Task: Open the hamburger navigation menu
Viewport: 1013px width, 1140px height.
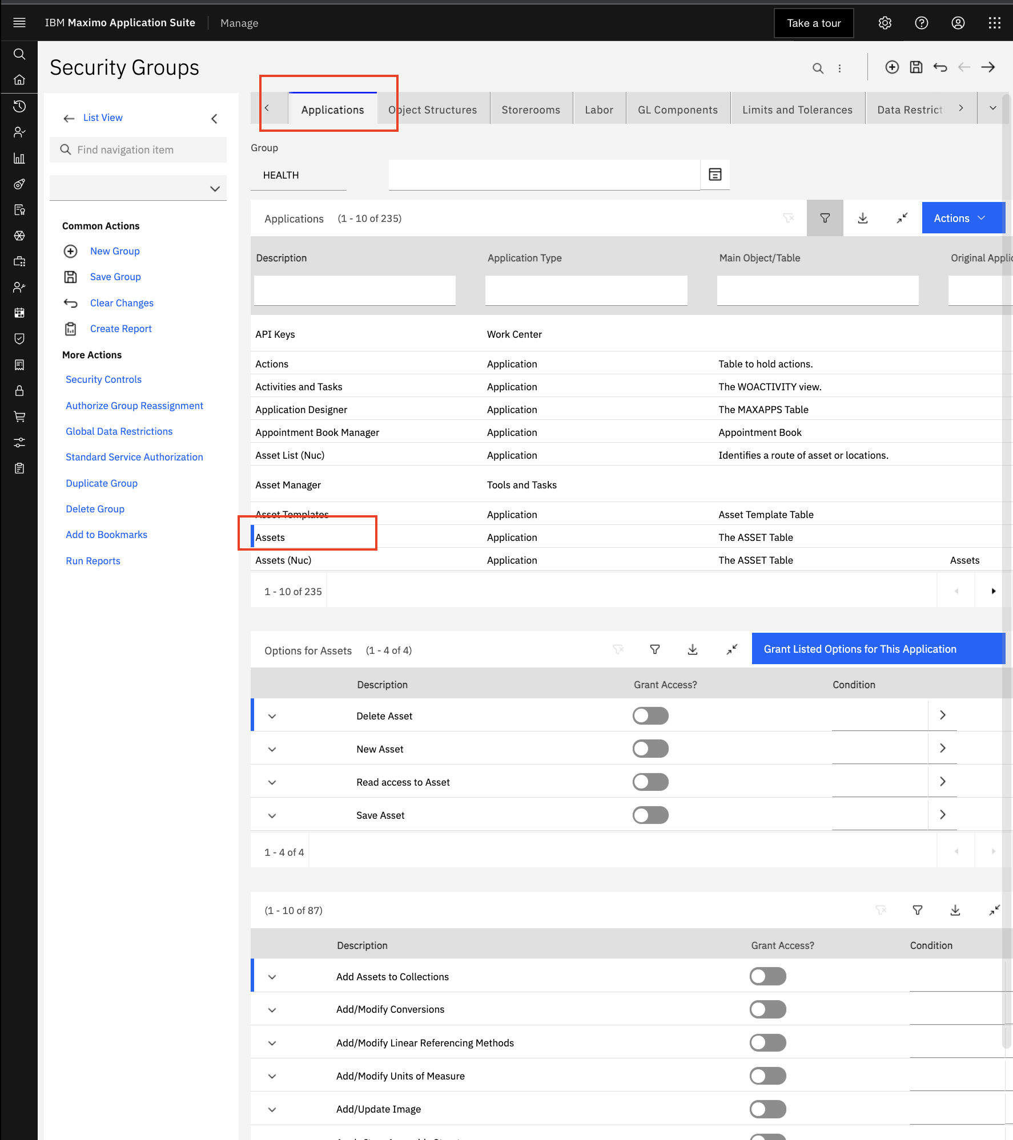Action: 19,23
